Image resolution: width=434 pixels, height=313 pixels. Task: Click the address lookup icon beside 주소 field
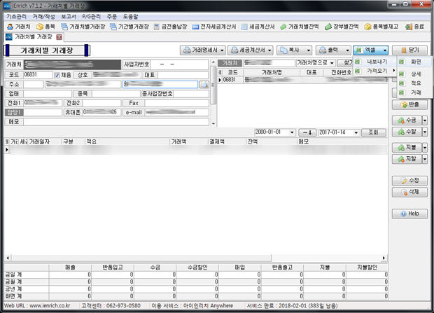[x=204, y=84]
